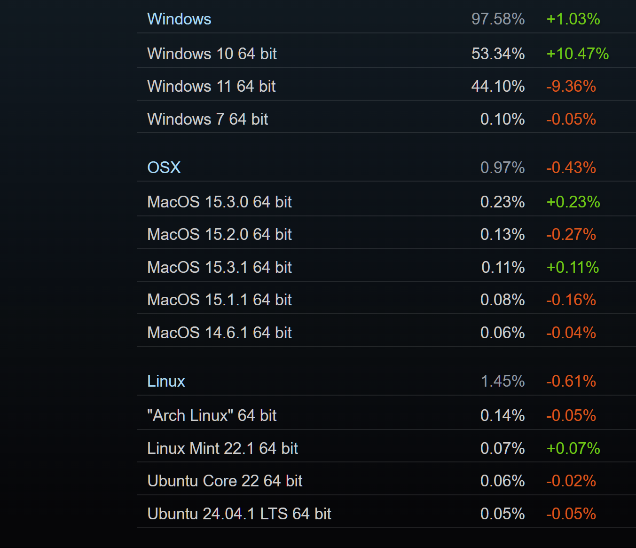Select the Ubuntu Core 22 64 bit row
Image resolution: width=636 pixels, height=548 pixels.
point(225,481)
